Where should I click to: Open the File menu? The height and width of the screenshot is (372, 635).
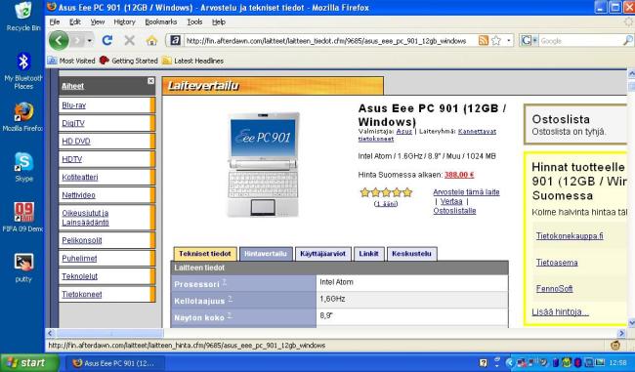55,21
